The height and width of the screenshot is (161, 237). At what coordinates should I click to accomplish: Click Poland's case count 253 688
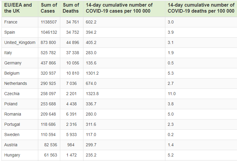click(x=48, y=104)
